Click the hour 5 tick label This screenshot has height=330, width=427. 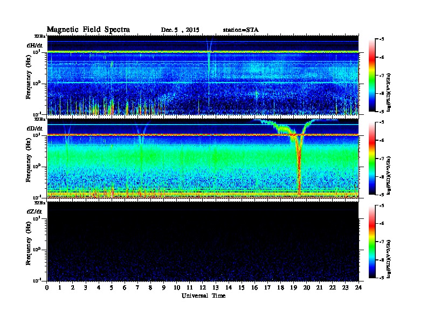(112, 288)
